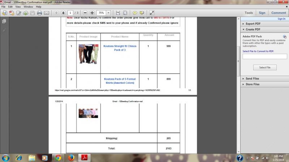Open Internet Explorer from taskbar

coord(19,158)
